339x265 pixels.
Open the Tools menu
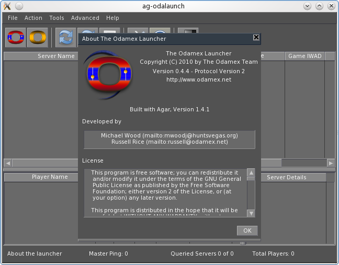56,18
